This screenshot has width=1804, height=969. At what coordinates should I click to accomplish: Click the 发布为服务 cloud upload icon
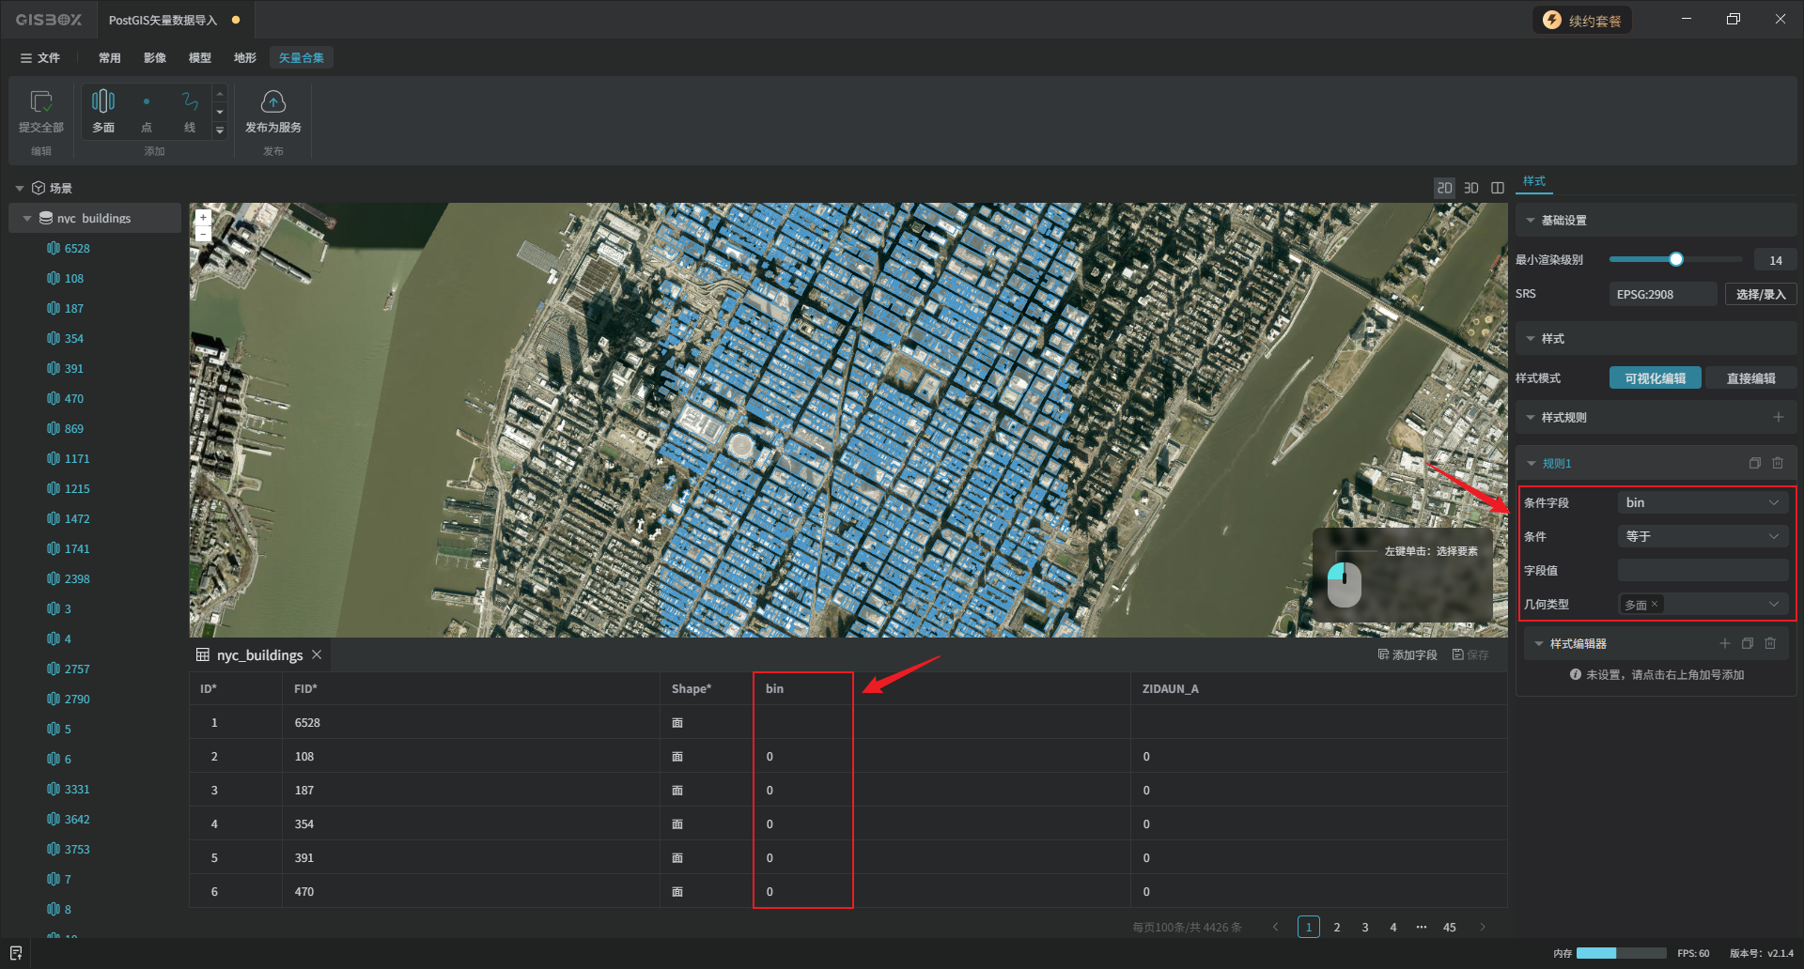(272, 101)
